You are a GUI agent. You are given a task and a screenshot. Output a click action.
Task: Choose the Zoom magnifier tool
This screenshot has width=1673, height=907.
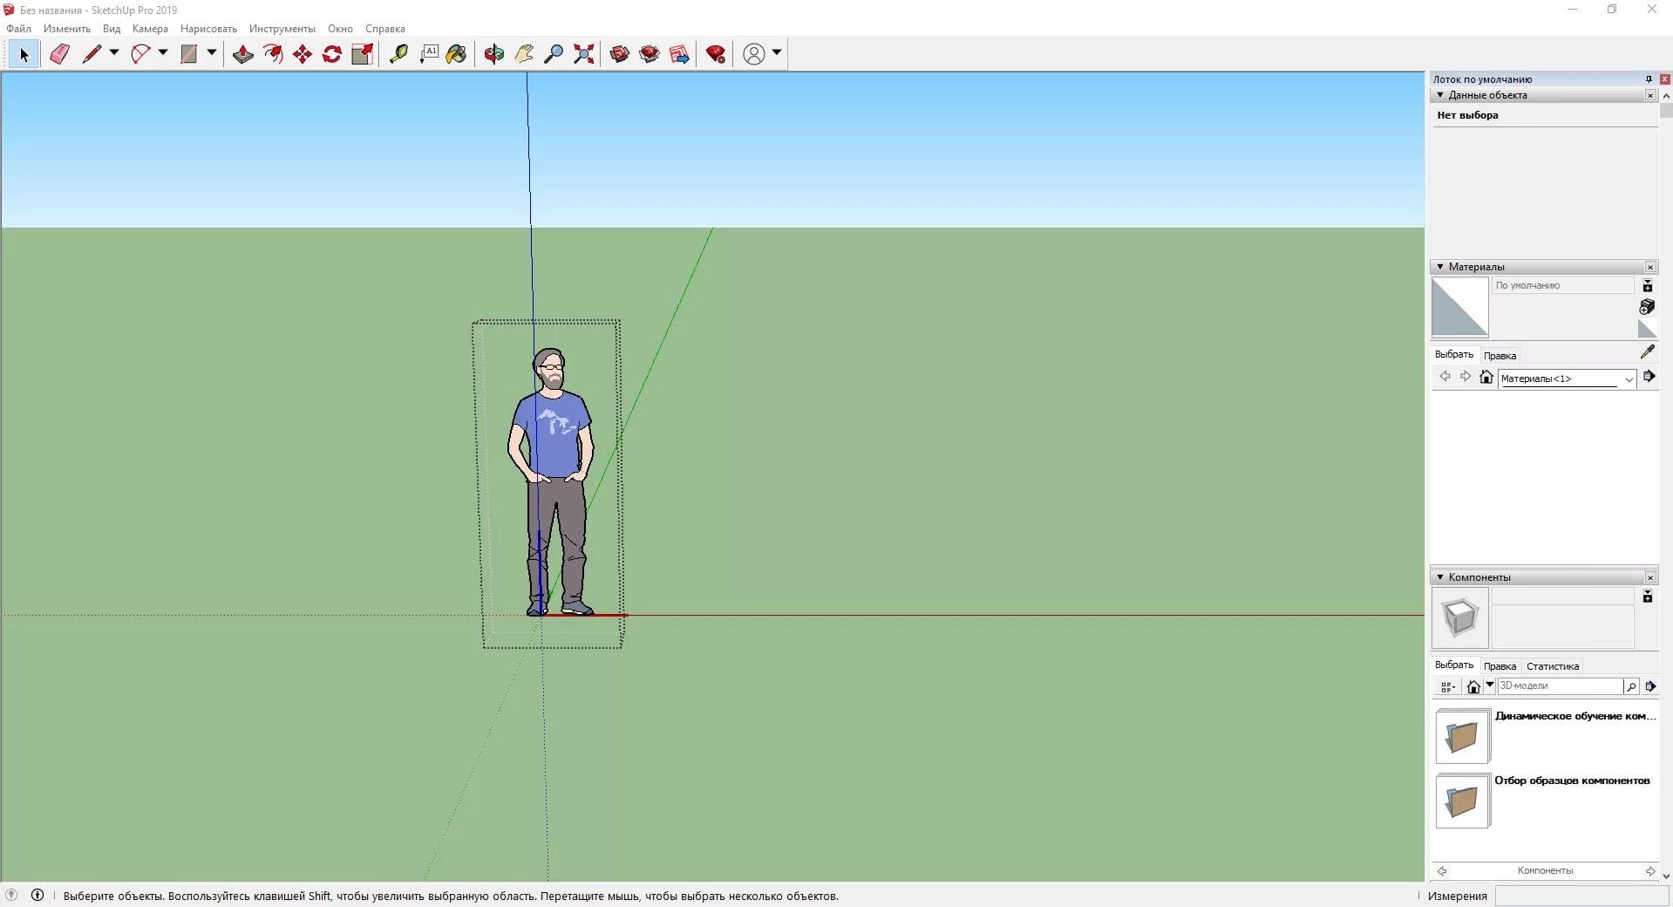point(554,54)
